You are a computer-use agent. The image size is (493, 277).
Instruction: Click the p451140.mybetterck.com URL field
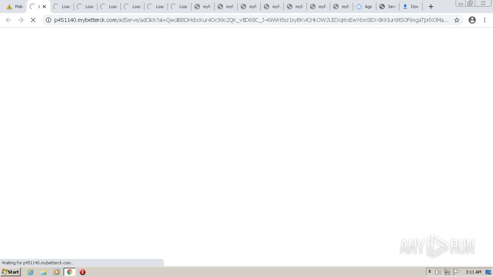251,20
